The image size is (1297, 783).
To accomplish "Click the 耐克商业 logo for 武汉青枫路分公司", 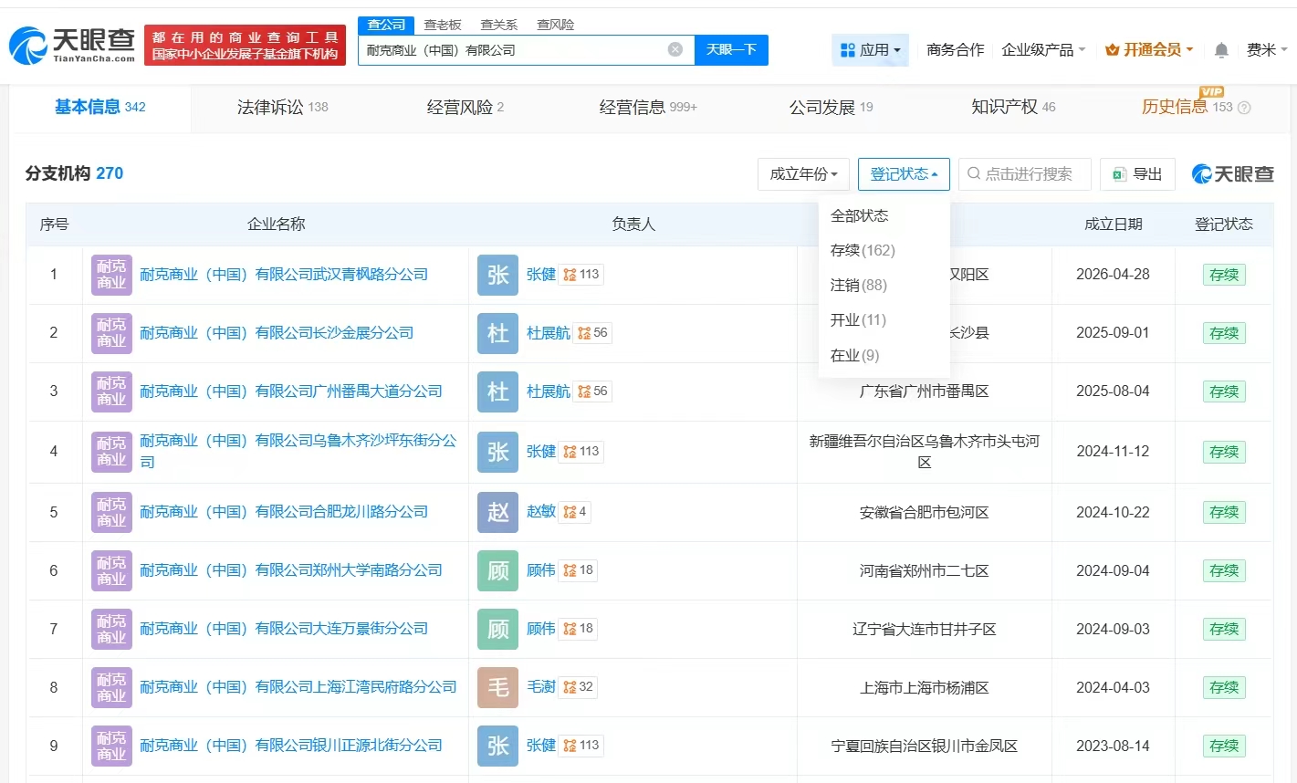I will click(x=111, y=275).
